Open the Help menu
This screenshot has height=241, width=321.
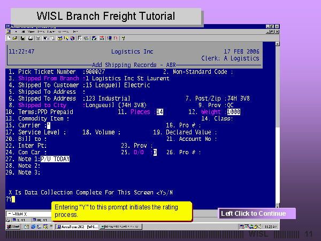point(75,32)
